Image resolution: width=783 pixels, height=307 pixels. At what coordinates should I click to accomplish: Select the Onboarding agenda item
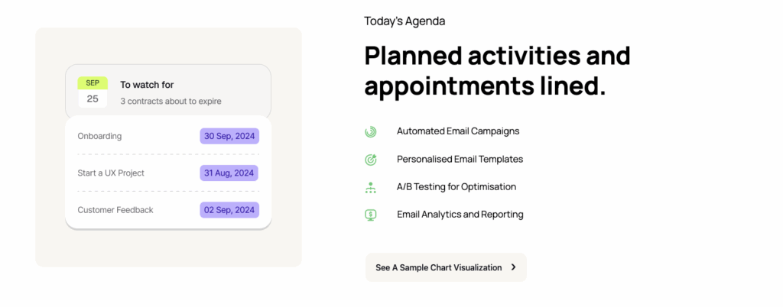99,136
